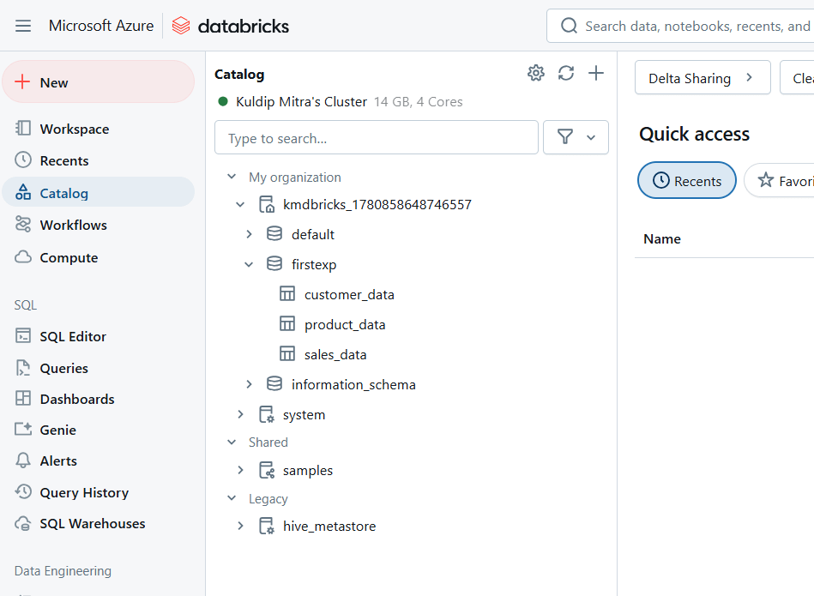Expand the hive_metastore catalog
The height and width of the screenshot is (596, 814).
coord(241,526)
